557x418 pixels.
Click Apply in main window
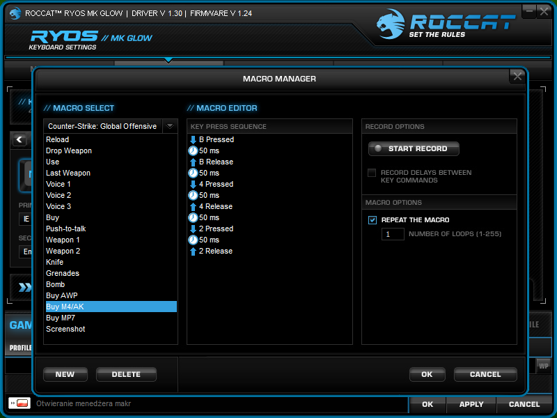point(471,405)
